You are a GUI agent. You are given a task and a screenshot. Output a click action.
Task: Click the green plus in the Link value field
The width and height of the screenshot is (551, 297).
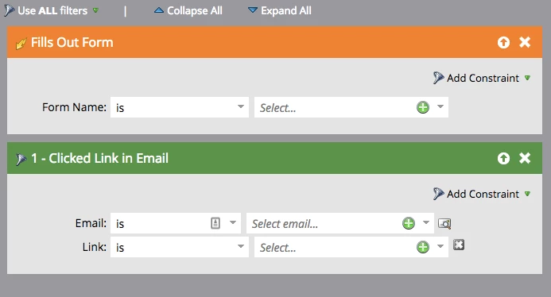coord(423,247)
